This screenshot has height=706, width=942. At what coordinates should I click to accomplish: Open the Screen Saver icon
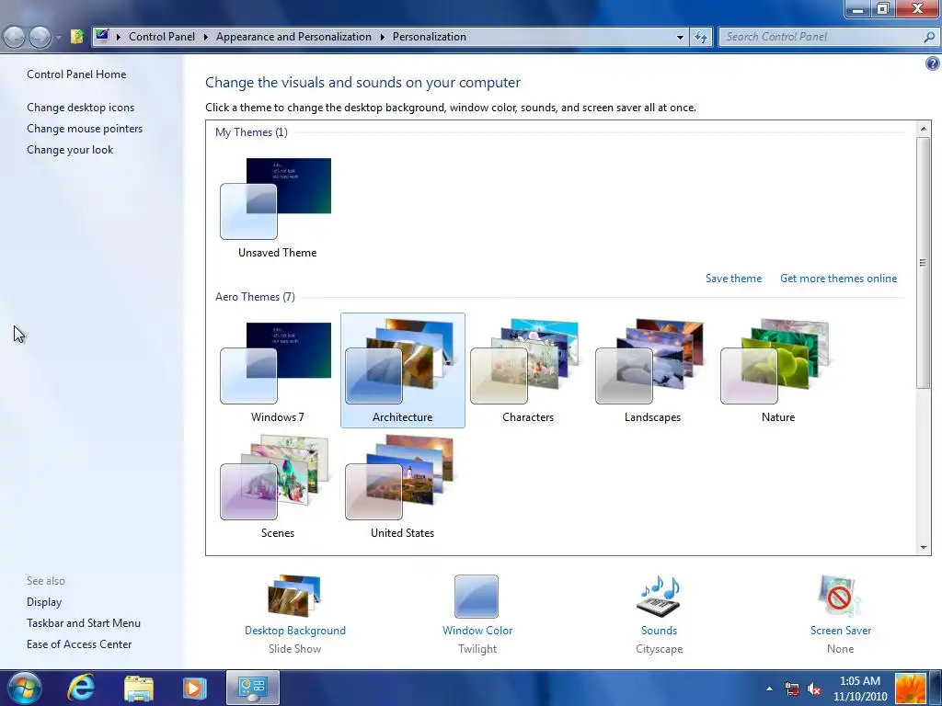coord(840,596)
